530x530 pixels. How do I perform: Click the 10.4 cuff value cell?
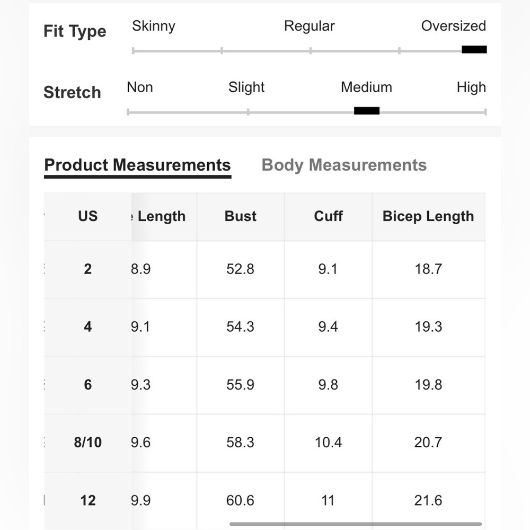[x=328, y=443]
